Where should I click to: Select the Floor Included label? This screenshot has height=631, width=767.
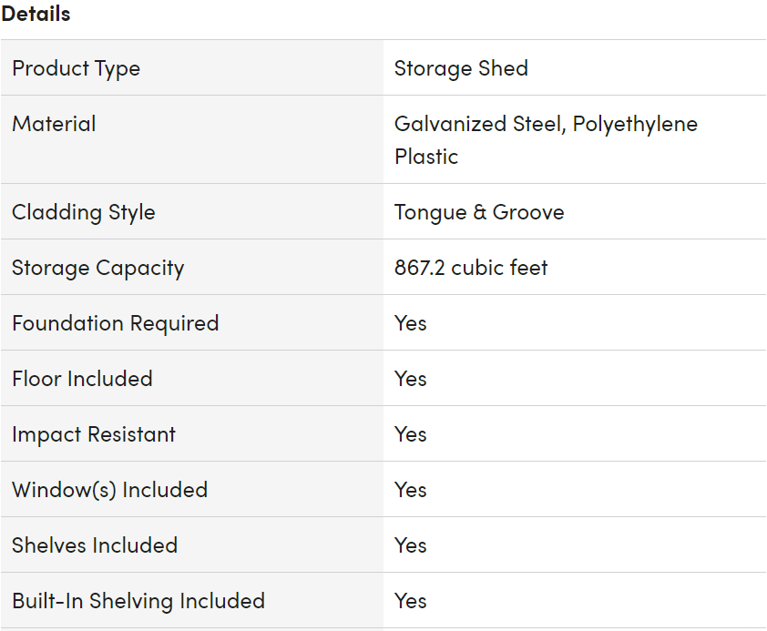coord(82,379)
